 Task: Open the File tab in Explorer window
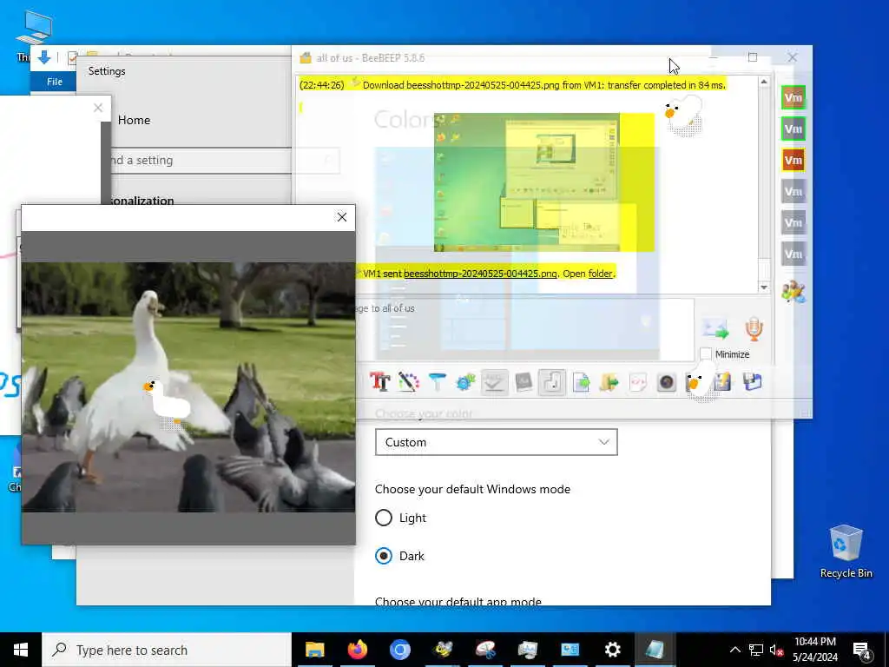pos(55,82)
